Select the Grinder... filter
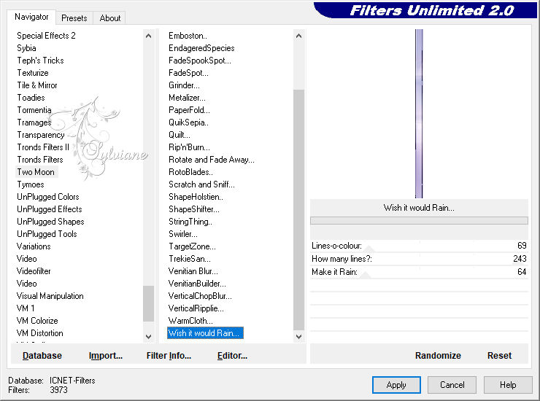This screenshot has width=540, height=401. point(184,85)
